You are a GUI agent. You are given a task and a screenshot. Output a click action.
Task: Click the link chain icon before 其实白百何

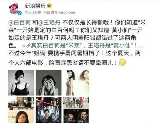point(28,46)
